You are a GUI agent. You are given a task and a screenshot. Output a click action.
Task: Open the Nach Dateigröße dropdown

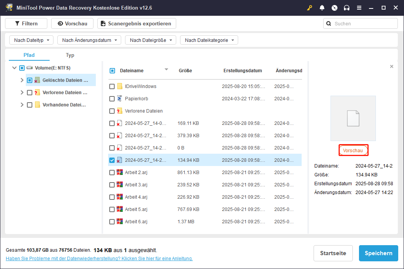coord(150,40)
